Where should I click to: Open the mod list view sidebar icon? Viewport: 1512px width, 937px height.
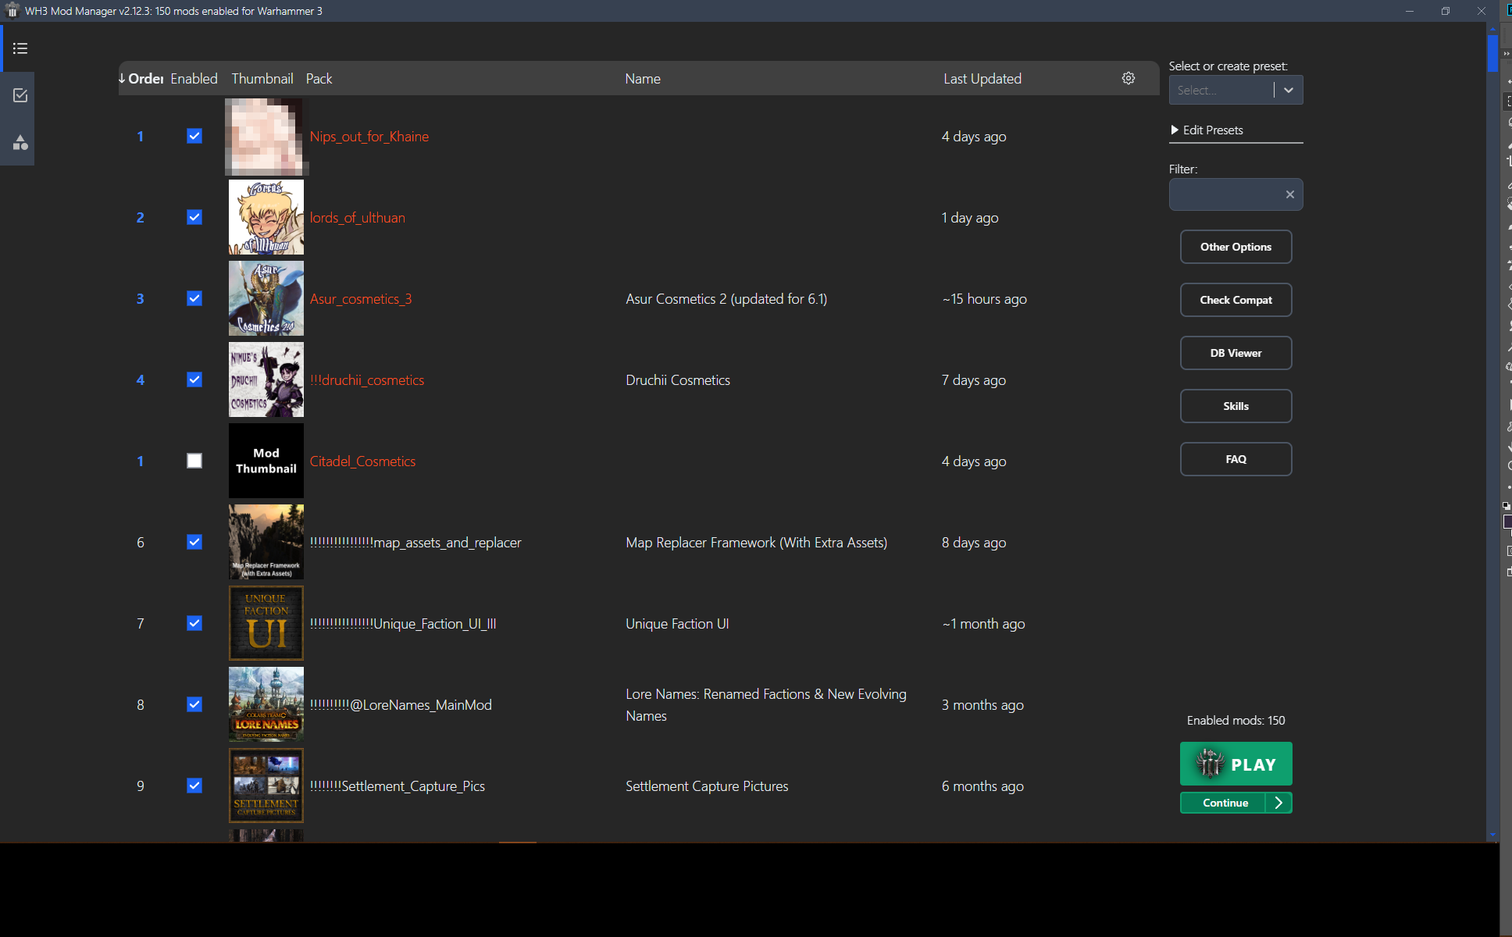20,48
